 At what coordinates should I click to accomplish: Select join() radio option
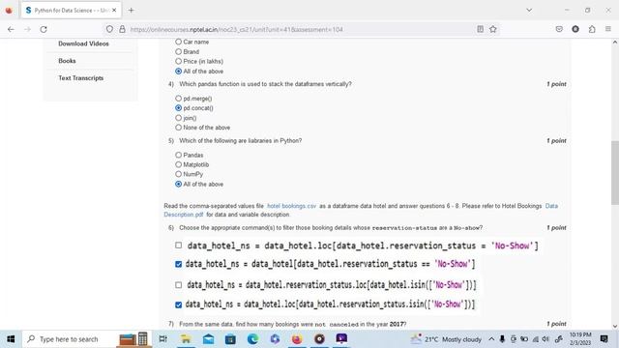coord(178,118)
